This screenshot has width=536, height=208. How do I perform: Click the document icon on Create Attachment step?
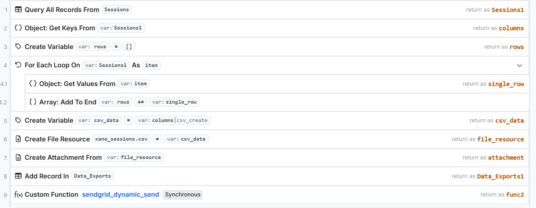18,157
